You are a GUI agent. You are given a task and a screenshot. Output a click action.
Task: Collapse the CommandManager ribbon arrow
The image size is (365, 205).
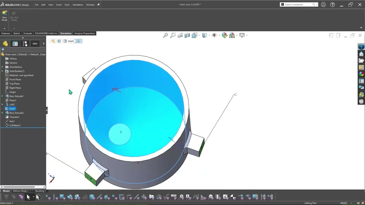point(361,28)
